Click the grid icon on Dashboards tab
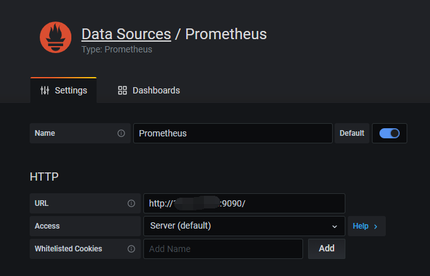 point(122,90)
